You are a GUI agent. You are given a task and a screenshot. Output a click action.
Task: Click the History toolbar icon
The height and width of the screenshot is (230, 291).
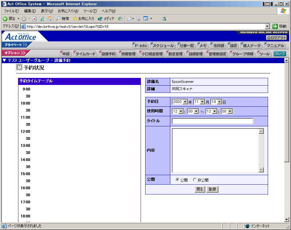(x=120, y=19)
